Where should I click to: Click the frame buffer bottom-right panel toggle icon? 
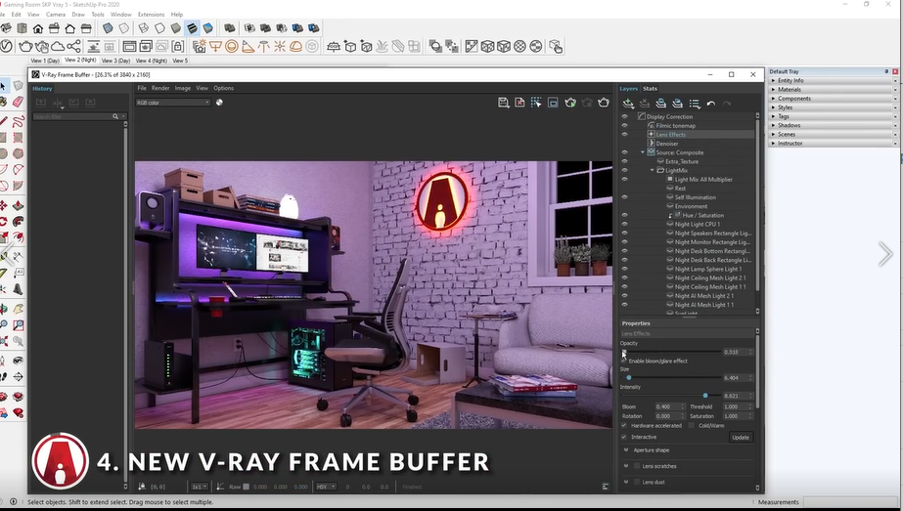click(606, 487)
